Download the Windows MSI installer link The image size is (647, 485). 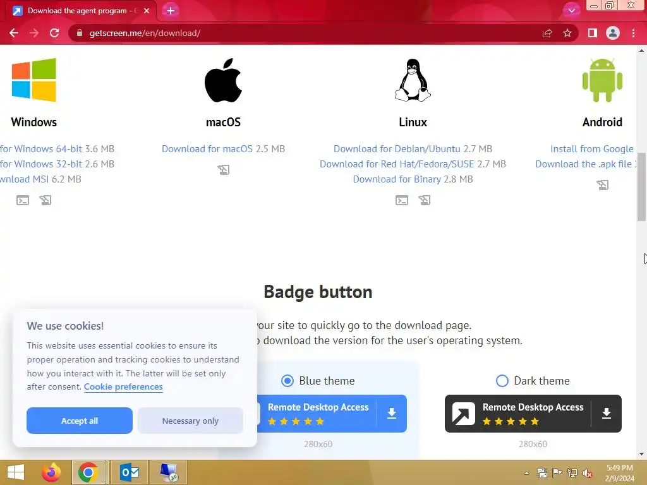click(25, 179)
